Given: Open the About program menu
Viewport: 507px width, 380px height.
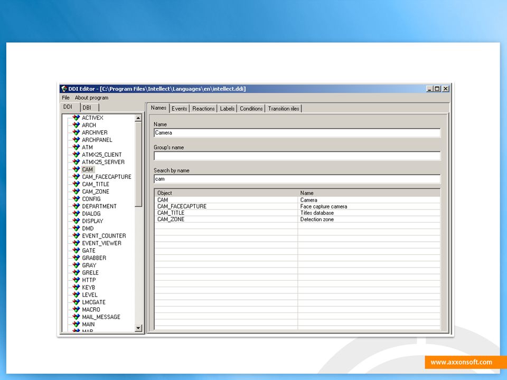Looking at the screenshot, I should coord(91,98).
